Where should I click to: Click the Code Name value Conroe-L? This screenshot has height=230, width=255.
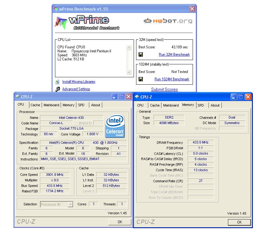tap(56, 123)
